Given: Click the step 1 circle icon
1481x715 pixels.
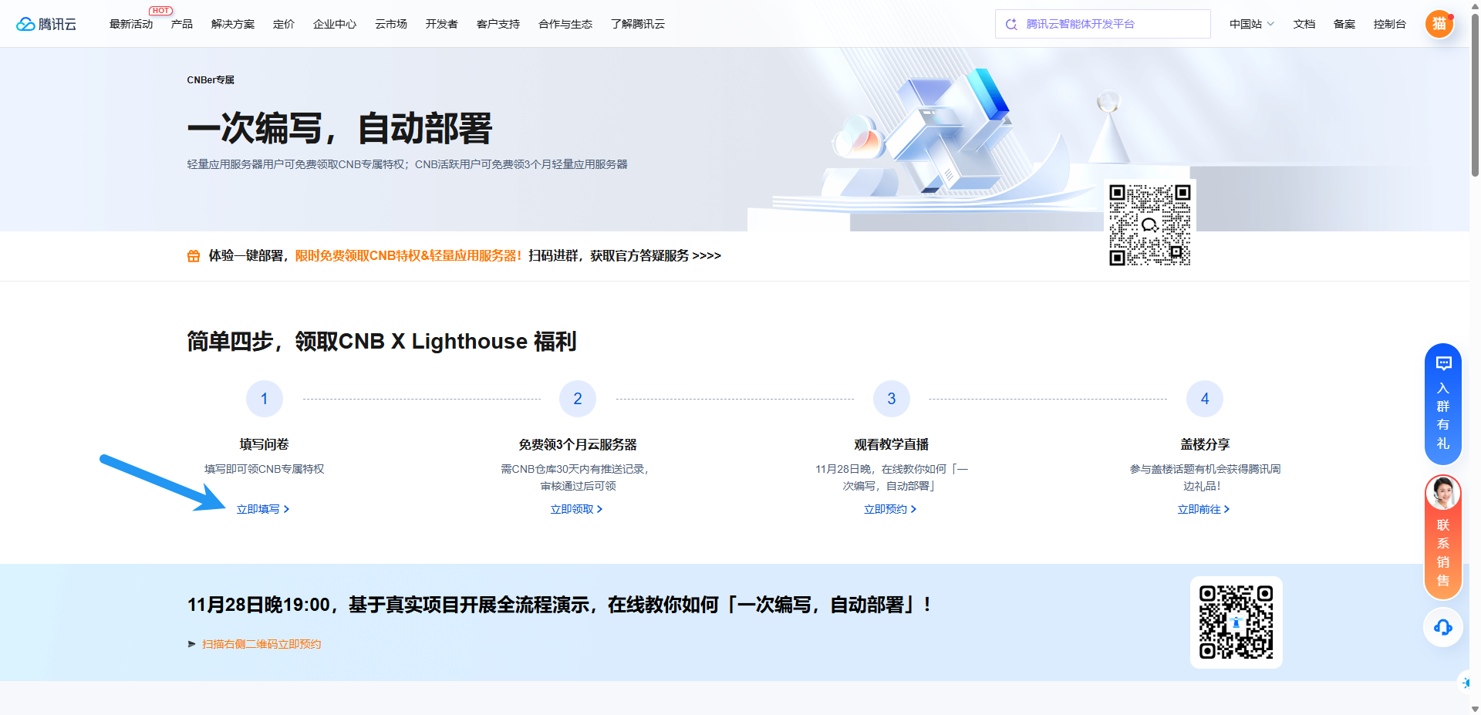Looking at the screenshot, I should (264, 399).
